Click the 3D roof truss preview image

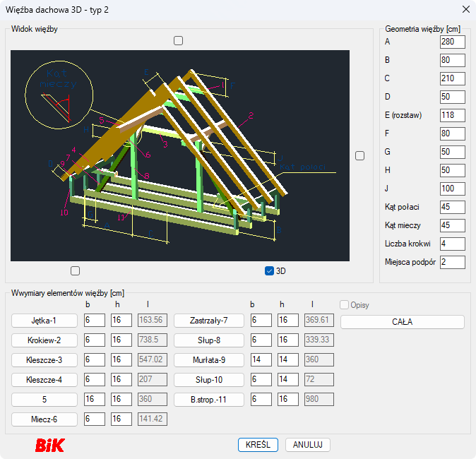click(180, 155)
